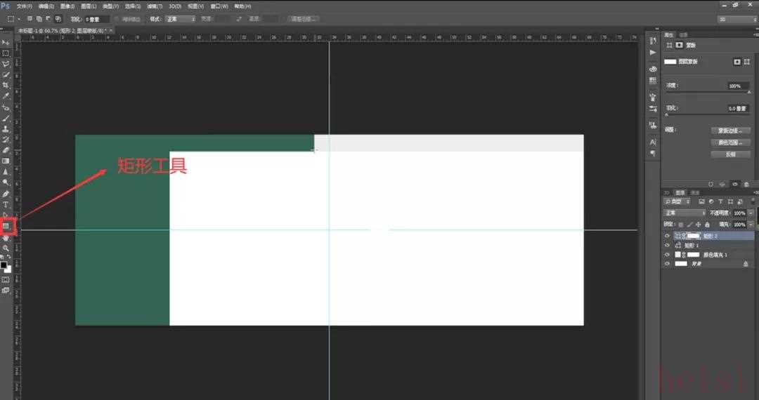Viewport: 759px width, 400px height.
Task: Open the 样式 style dropdown in options bar
Action: pos(181,19)
